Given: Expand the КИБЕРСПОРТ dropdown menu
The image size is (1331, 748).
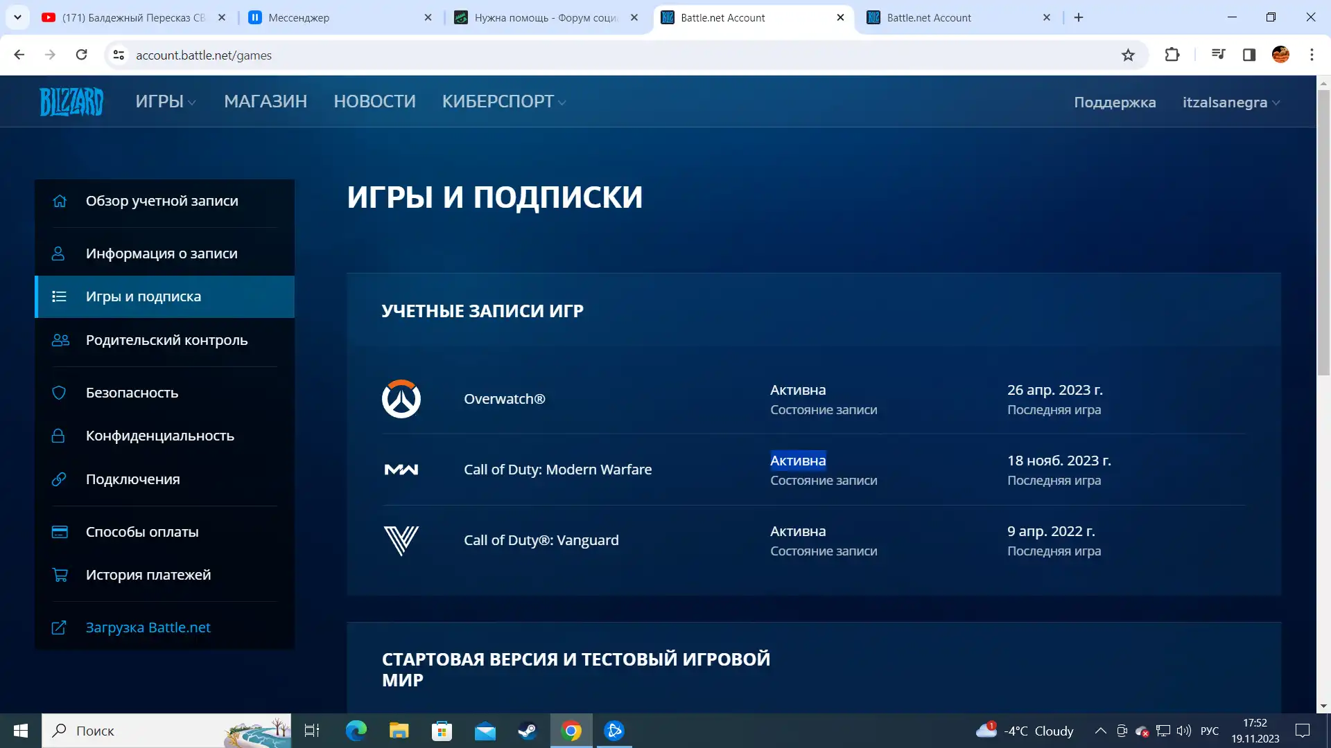Looking at the screenshot, I should 504,102.
